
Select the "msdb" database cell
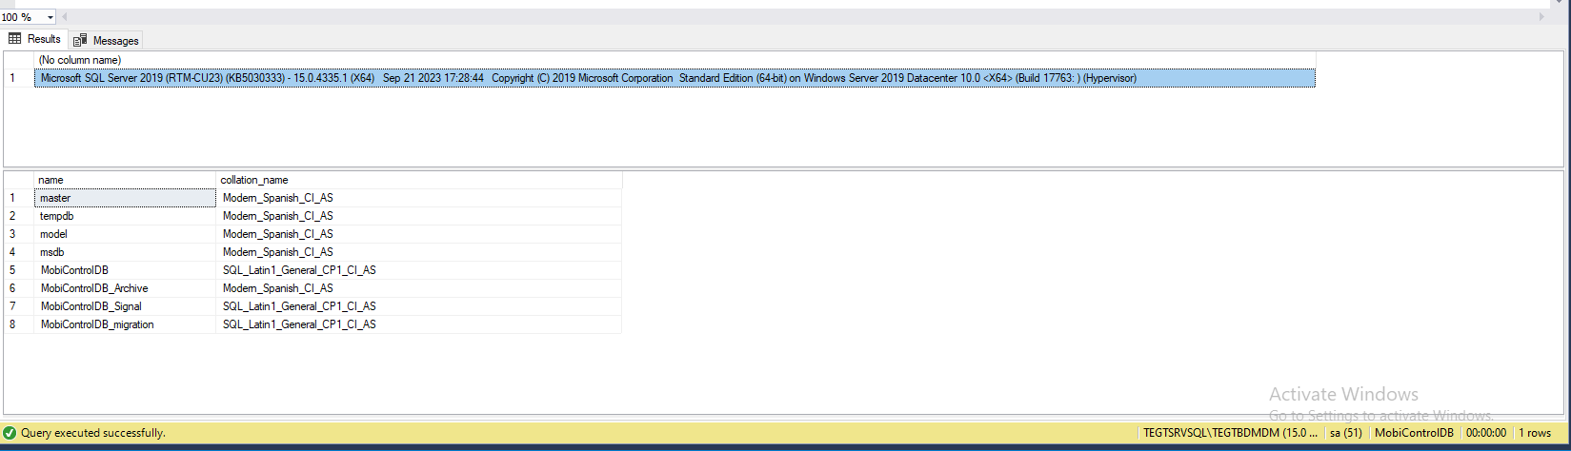(125, 252)
